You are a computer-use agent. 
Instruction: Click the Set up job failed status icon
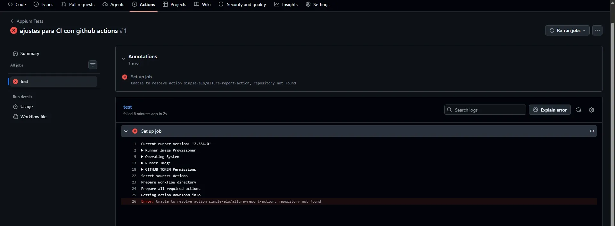point(135,131)
